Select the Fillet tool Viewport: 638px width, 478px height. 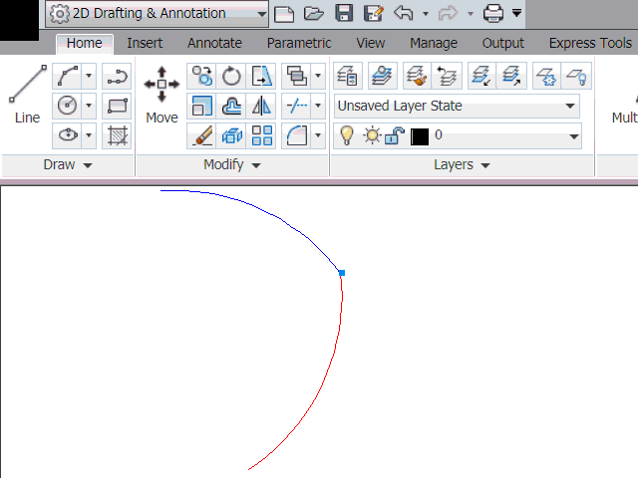tap(297, 135)
